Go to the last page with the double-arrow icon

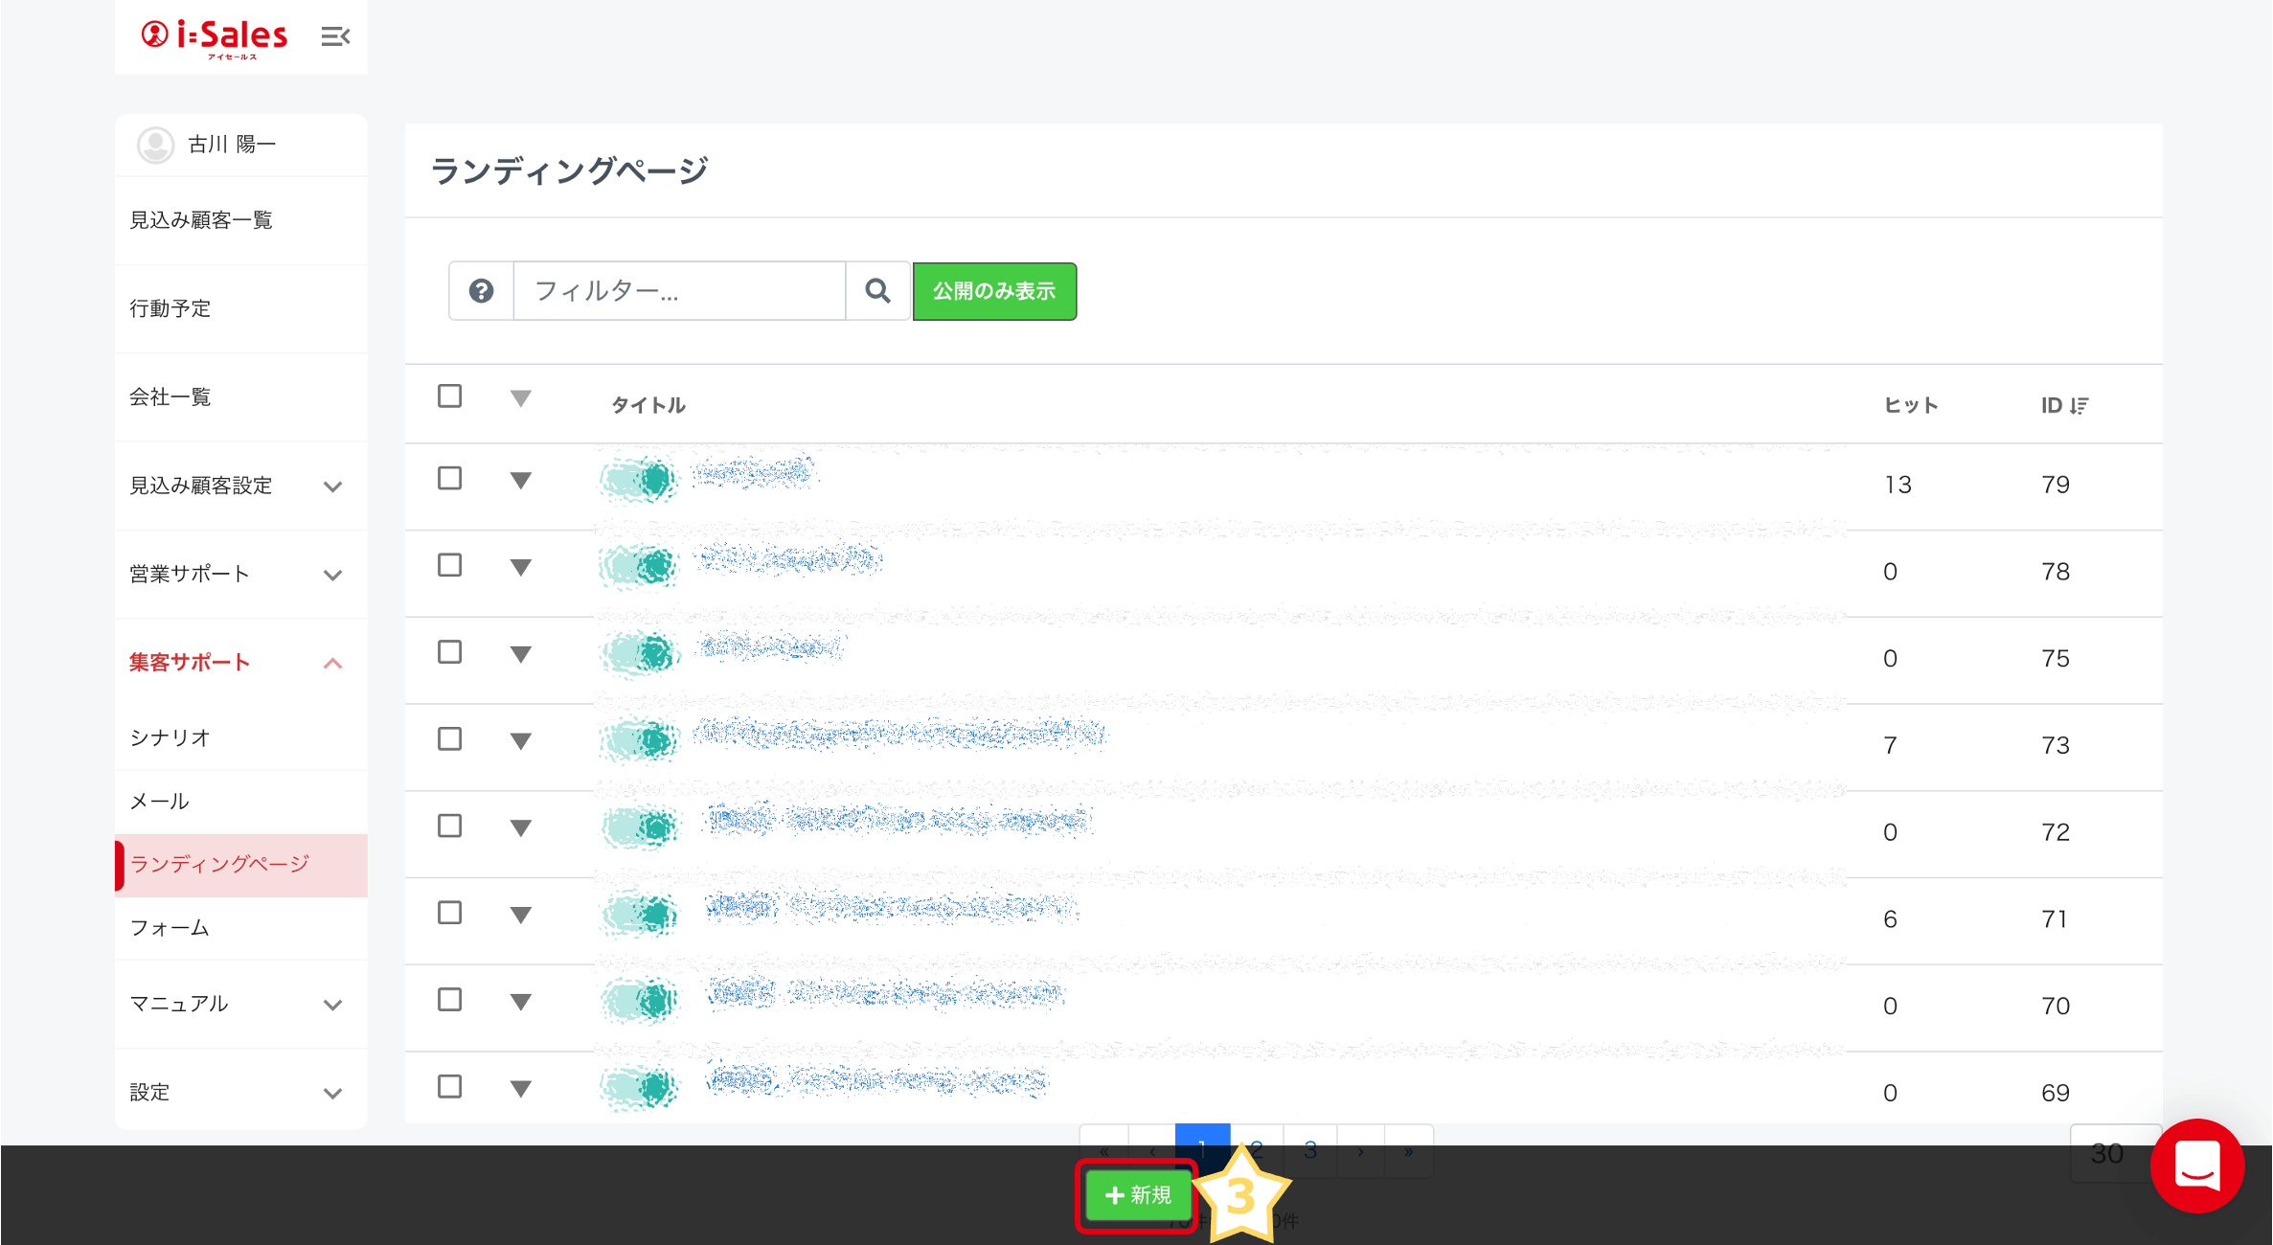click(x=1408, y=1151)
